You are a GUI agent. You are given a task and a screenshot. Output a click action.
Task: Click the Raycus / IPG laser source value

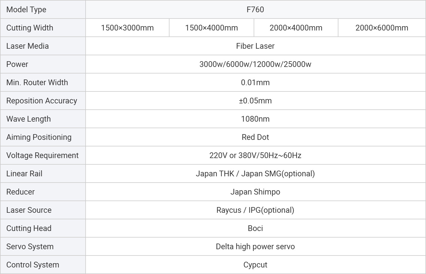(x=255, y=210)
